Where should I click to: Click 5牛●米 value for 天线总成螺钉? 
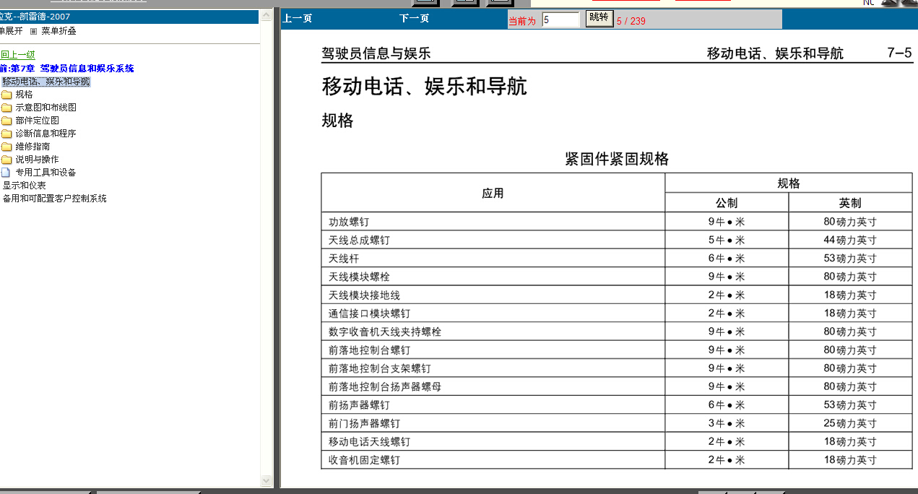pyautogui.click(x=727, y=240)
